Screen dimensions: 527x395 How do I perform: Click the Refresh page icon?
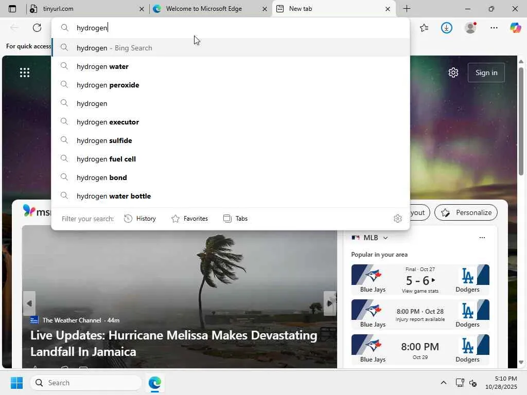pos(37,28)
